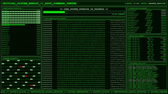Click the CORE_SYSTEM_OVERRIDE_IN_PROGRESS banner
The image size is (168, 94).
pyautogui.click(x=84, y=9)
